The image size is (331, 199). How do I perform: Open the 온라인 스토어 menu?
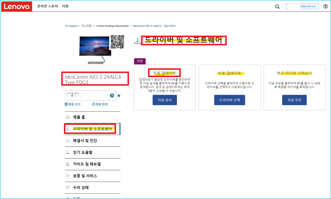[x=47, y=6]
